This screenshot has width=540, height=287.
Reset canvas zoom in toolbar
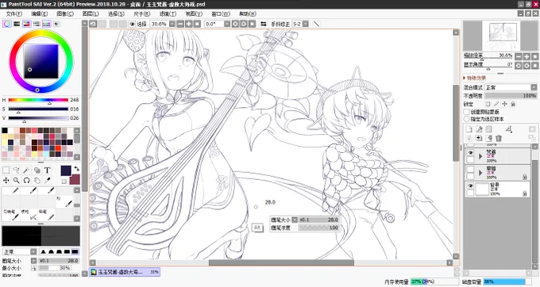coord(197,24)
